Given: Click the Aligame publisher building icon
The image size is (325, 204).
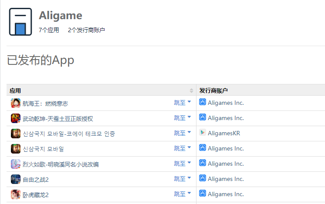Looking at the screenshot, I should [x=20, y=22].
